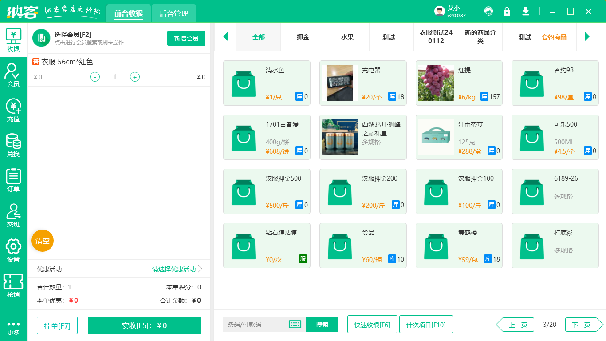
Task: Select the 水果 category tab
Action: [x=346, y=37]
